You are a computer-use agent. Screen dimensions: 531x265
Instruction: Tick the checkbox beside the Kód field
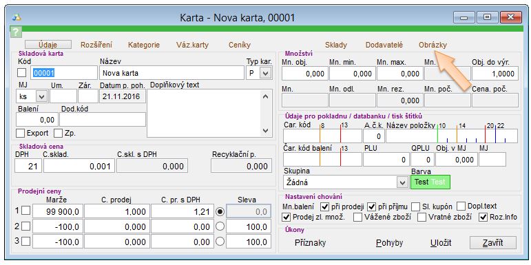(x=21, y=73)
